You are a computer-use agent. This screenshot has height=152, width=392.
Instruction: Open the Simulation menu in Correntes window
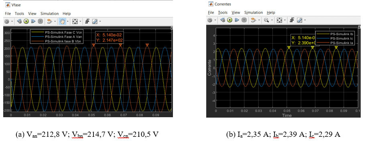(254, 12)
